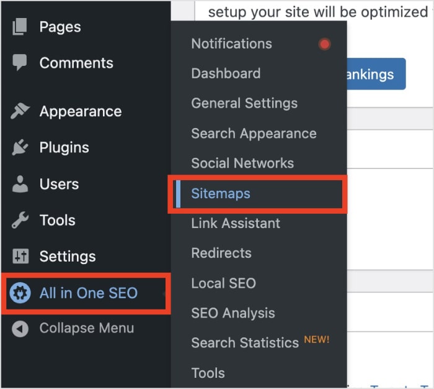
Task: Click the All in One SEO gear icon
Action: pos(20,293)
